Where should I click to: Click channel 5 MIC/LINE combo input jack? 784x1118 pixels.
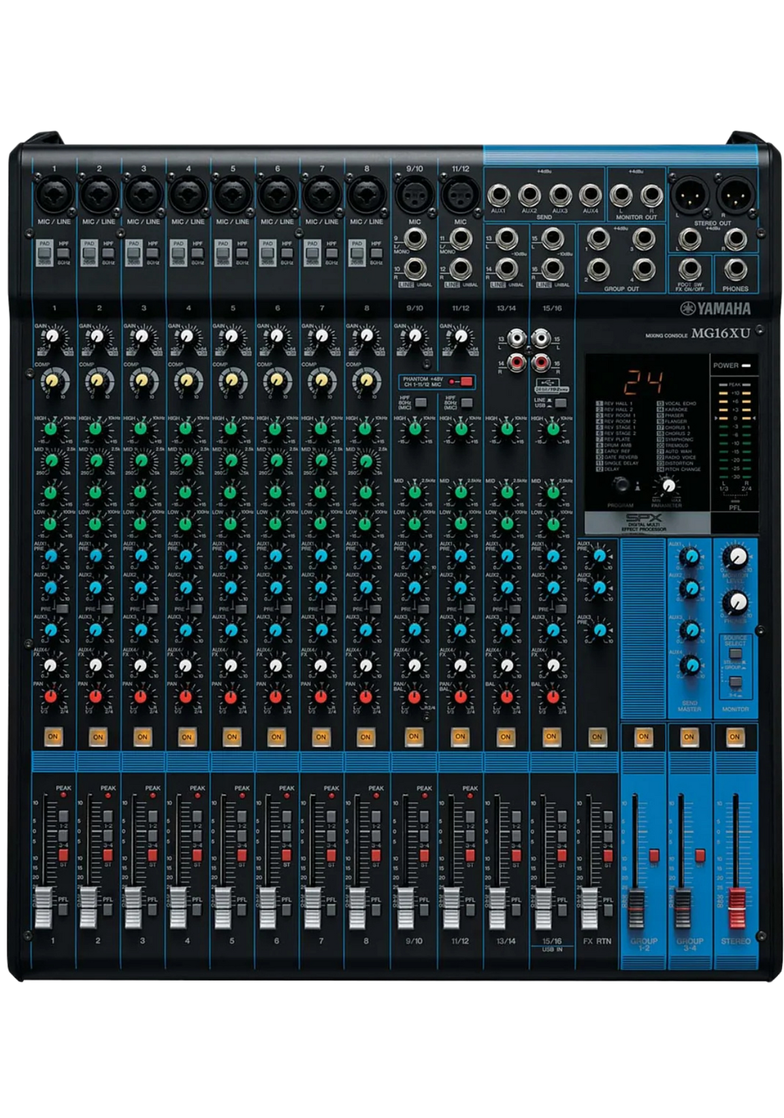point(233,195)
